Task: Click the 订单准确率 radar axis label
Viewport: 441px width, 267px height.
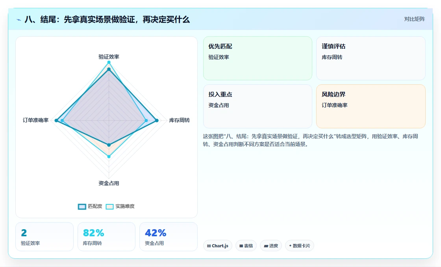Action: click(x=36, y=121)
